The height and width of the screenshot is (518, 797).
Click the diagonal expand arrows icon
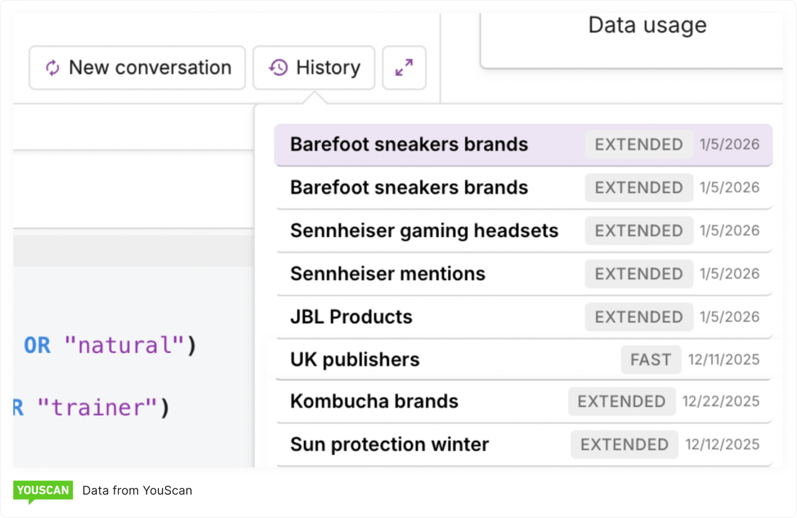pyautogui.click(x=403, y=67)
